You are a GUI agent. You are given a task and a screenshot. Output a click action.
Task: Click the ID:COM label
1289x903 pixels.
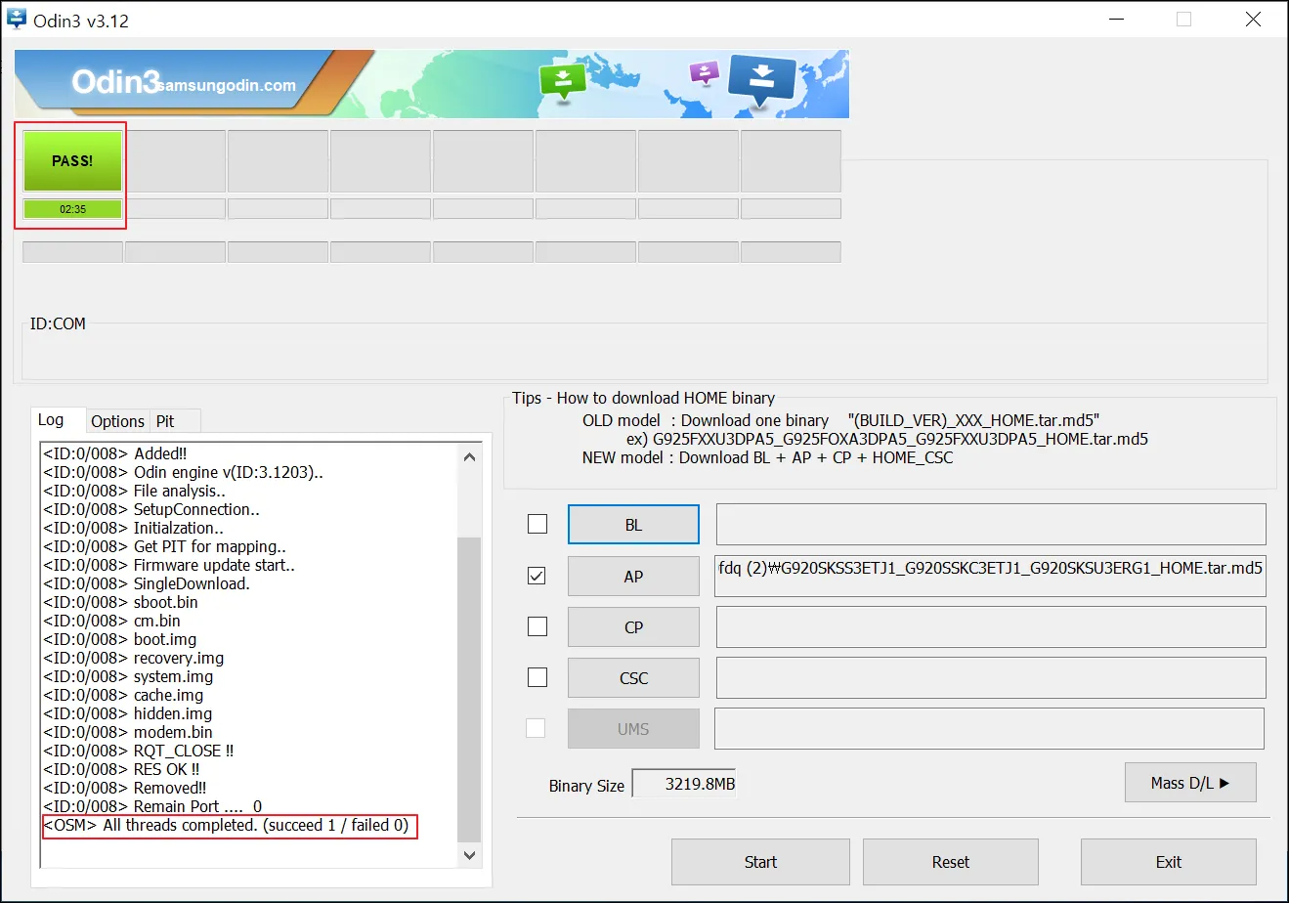[58, 323]
